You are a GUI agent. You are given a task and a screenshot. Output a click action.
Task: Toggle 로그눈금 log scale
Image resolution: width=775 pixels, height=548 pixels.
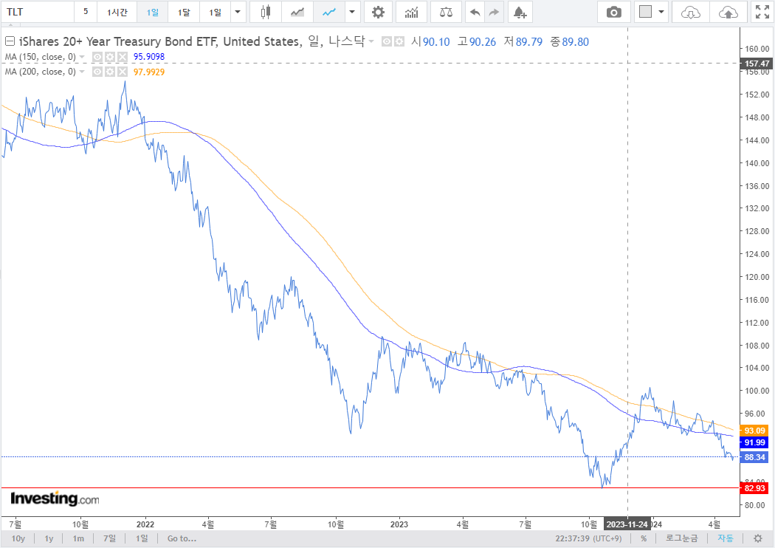pos(682,538)
